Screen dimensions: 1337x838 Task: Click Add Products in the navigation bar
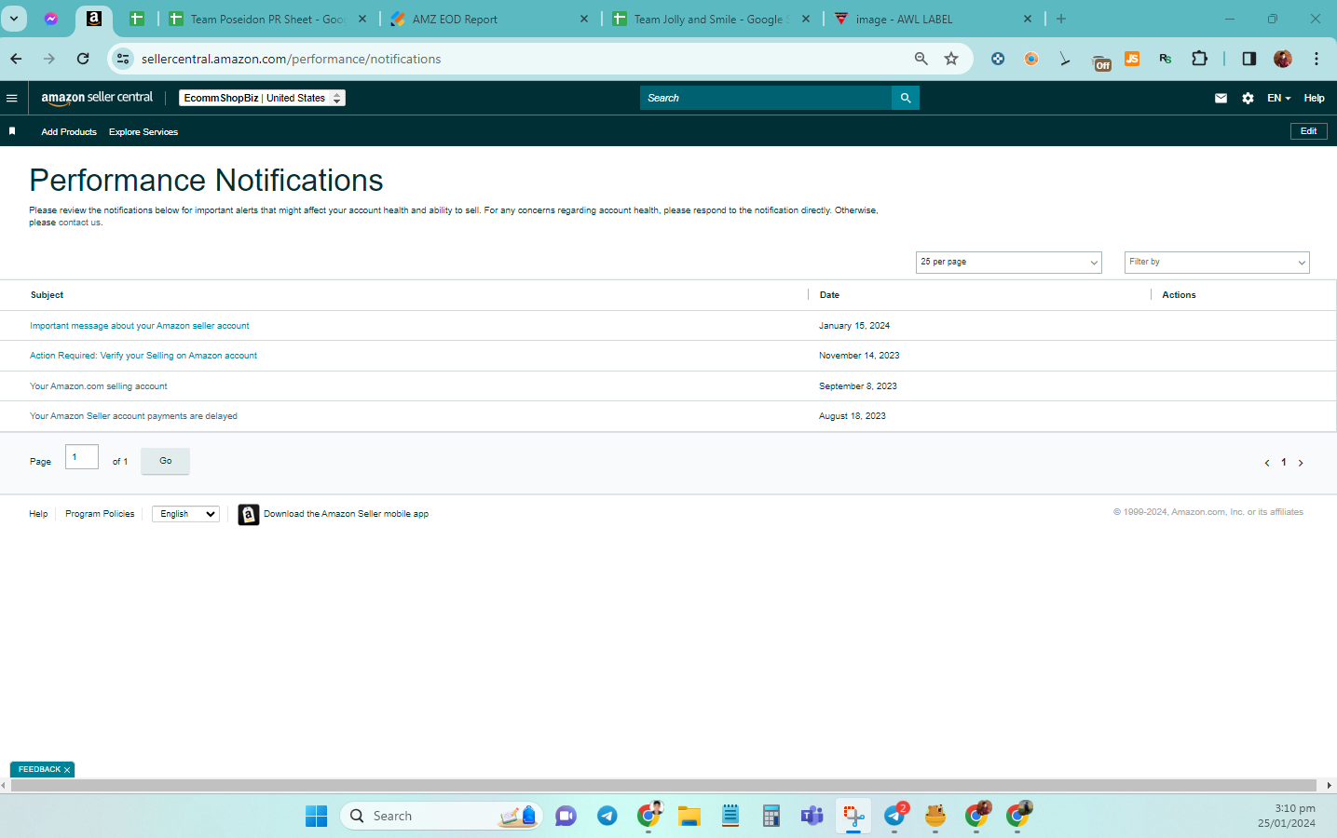click(69, 132)
